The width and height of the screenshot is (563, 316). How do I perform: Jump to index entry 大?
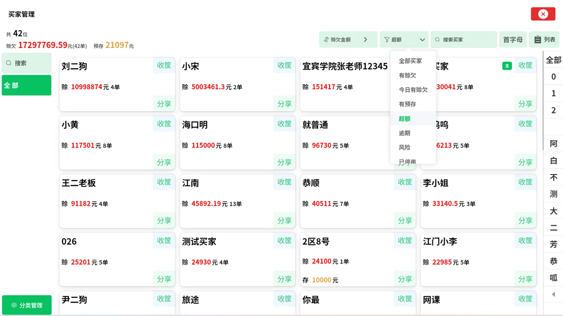coord(554,211)
